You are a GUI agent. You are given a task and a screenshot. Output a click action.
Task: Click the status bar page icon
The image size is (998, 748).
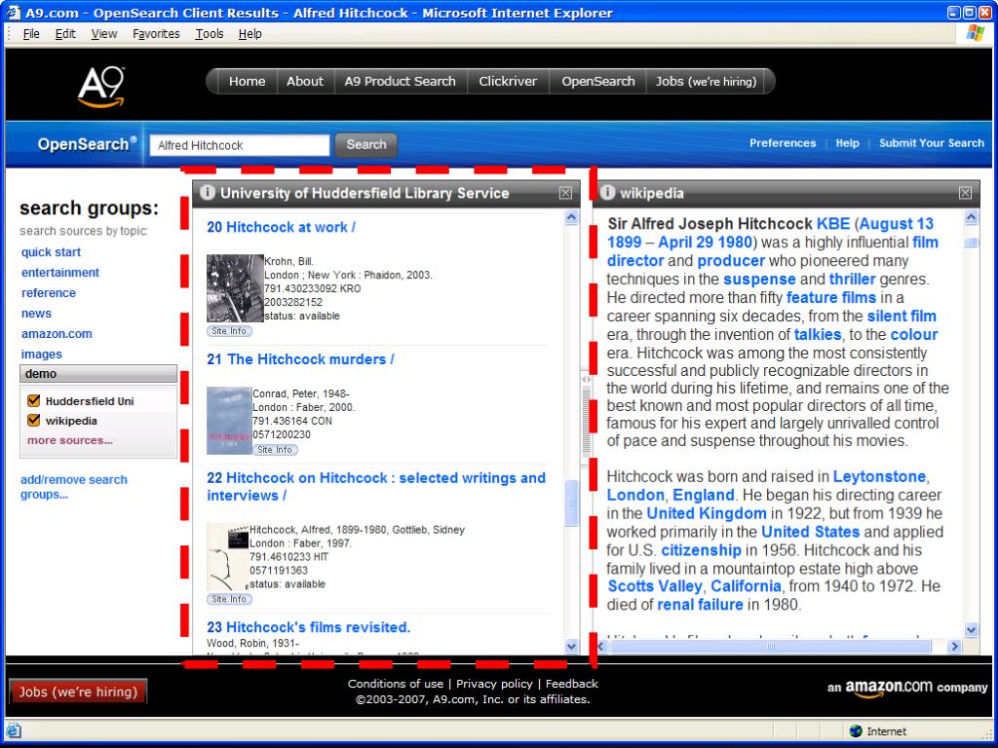(x=14, y=730)
